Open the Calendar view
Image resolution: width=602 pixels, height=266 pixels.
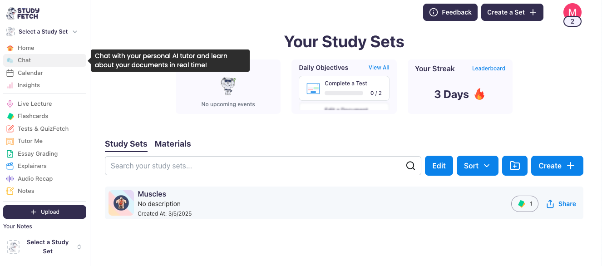pyautogui.click(x=30, y=73)
